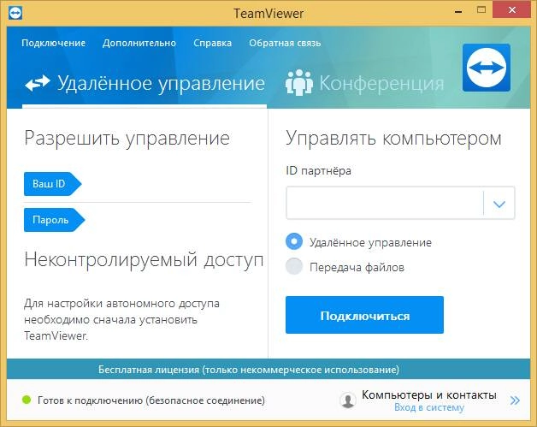Click the Бесплатная лицензия banner
Screen dimensions: 537x427
(268, 369)
